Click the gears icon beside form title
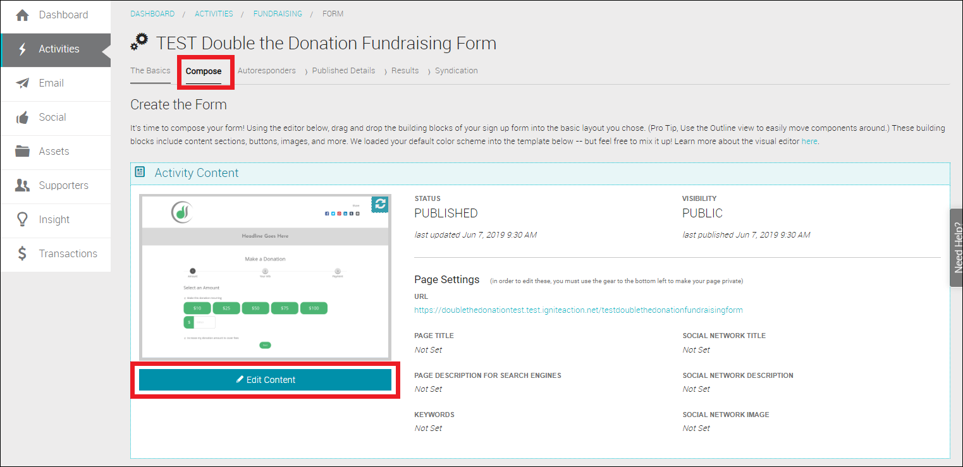 coord(139,42)
